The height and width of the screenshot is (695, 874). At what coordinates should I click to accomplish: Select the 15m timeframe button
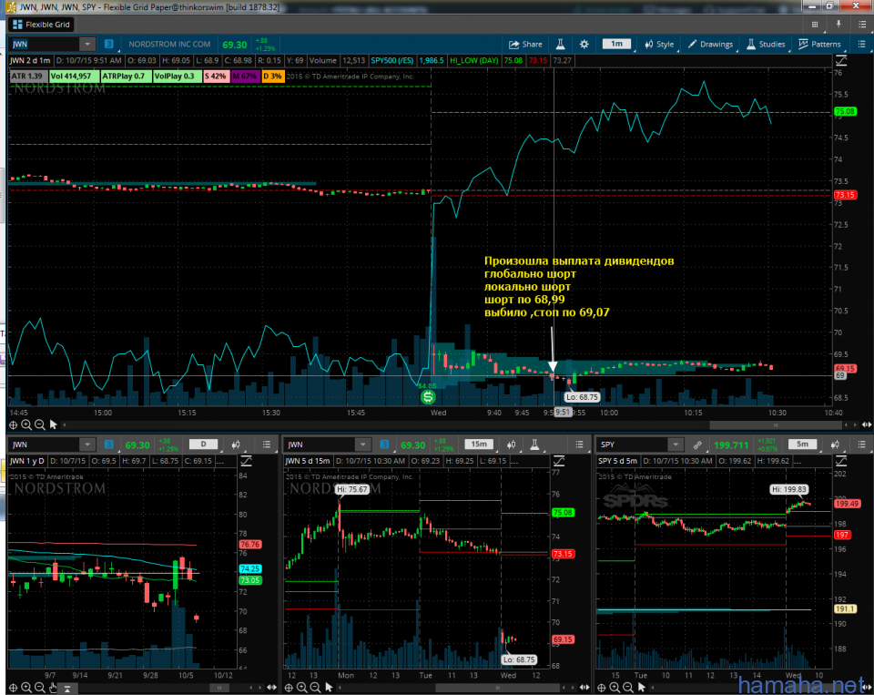click(x=479, y=445)
